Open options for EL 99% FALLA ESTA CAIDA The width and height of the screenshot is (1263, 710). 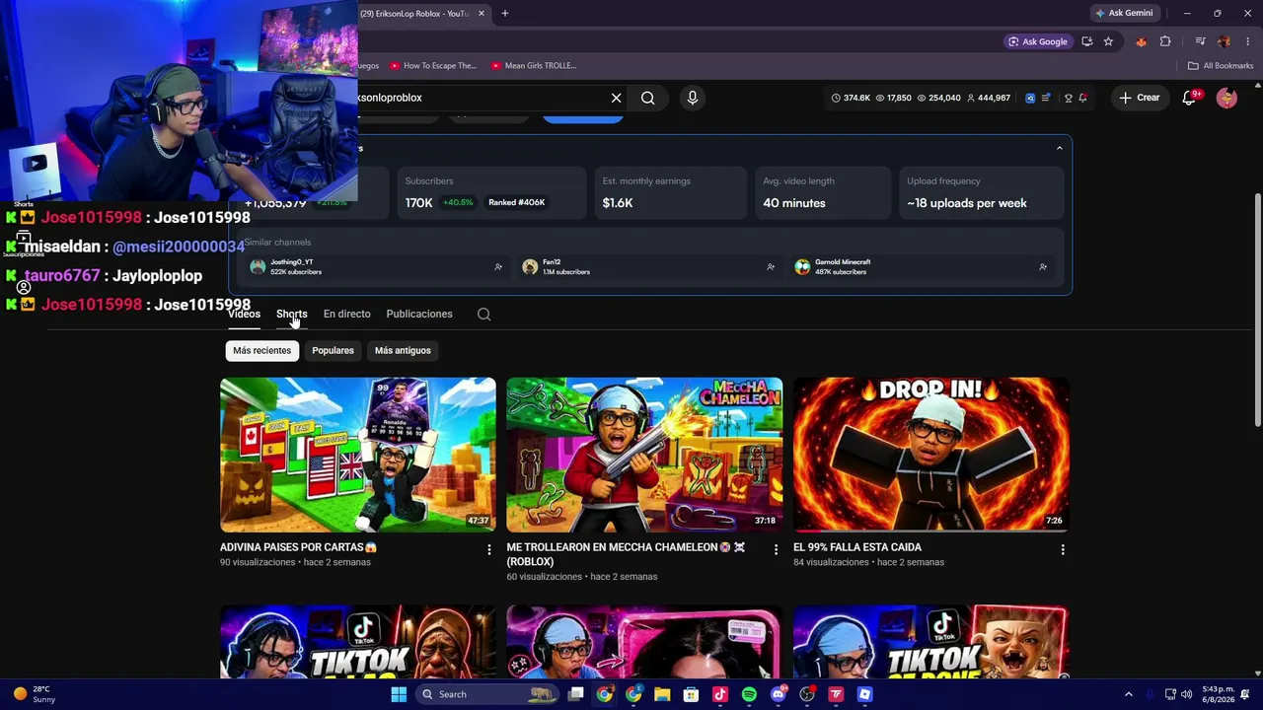tap(1063, 549)
